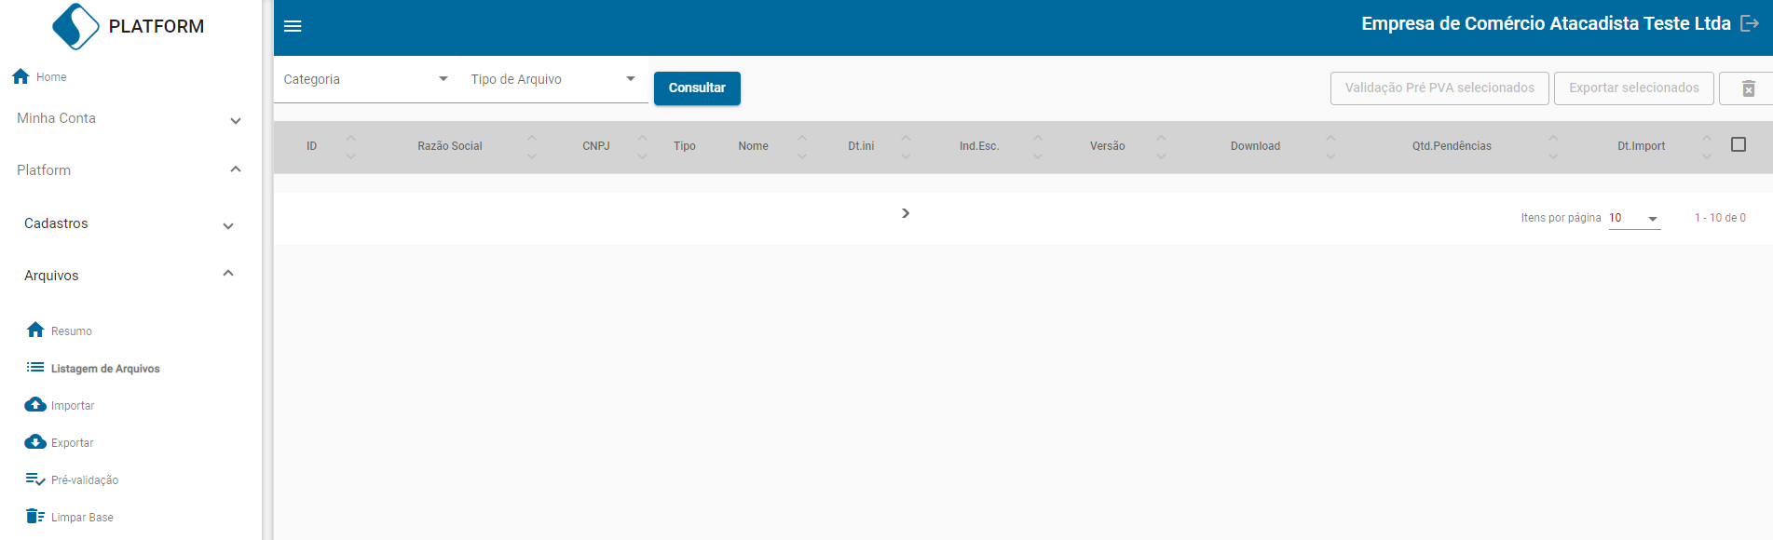1773x540 pixels.
Task: Click Validação Pré PVA selecionados button
Action: [x=1439, y=88]
